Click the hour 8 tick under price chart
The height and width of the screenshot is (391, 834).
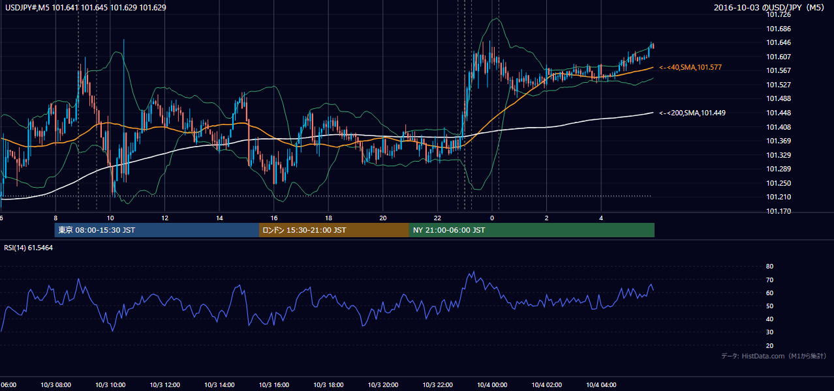(55, 218)
